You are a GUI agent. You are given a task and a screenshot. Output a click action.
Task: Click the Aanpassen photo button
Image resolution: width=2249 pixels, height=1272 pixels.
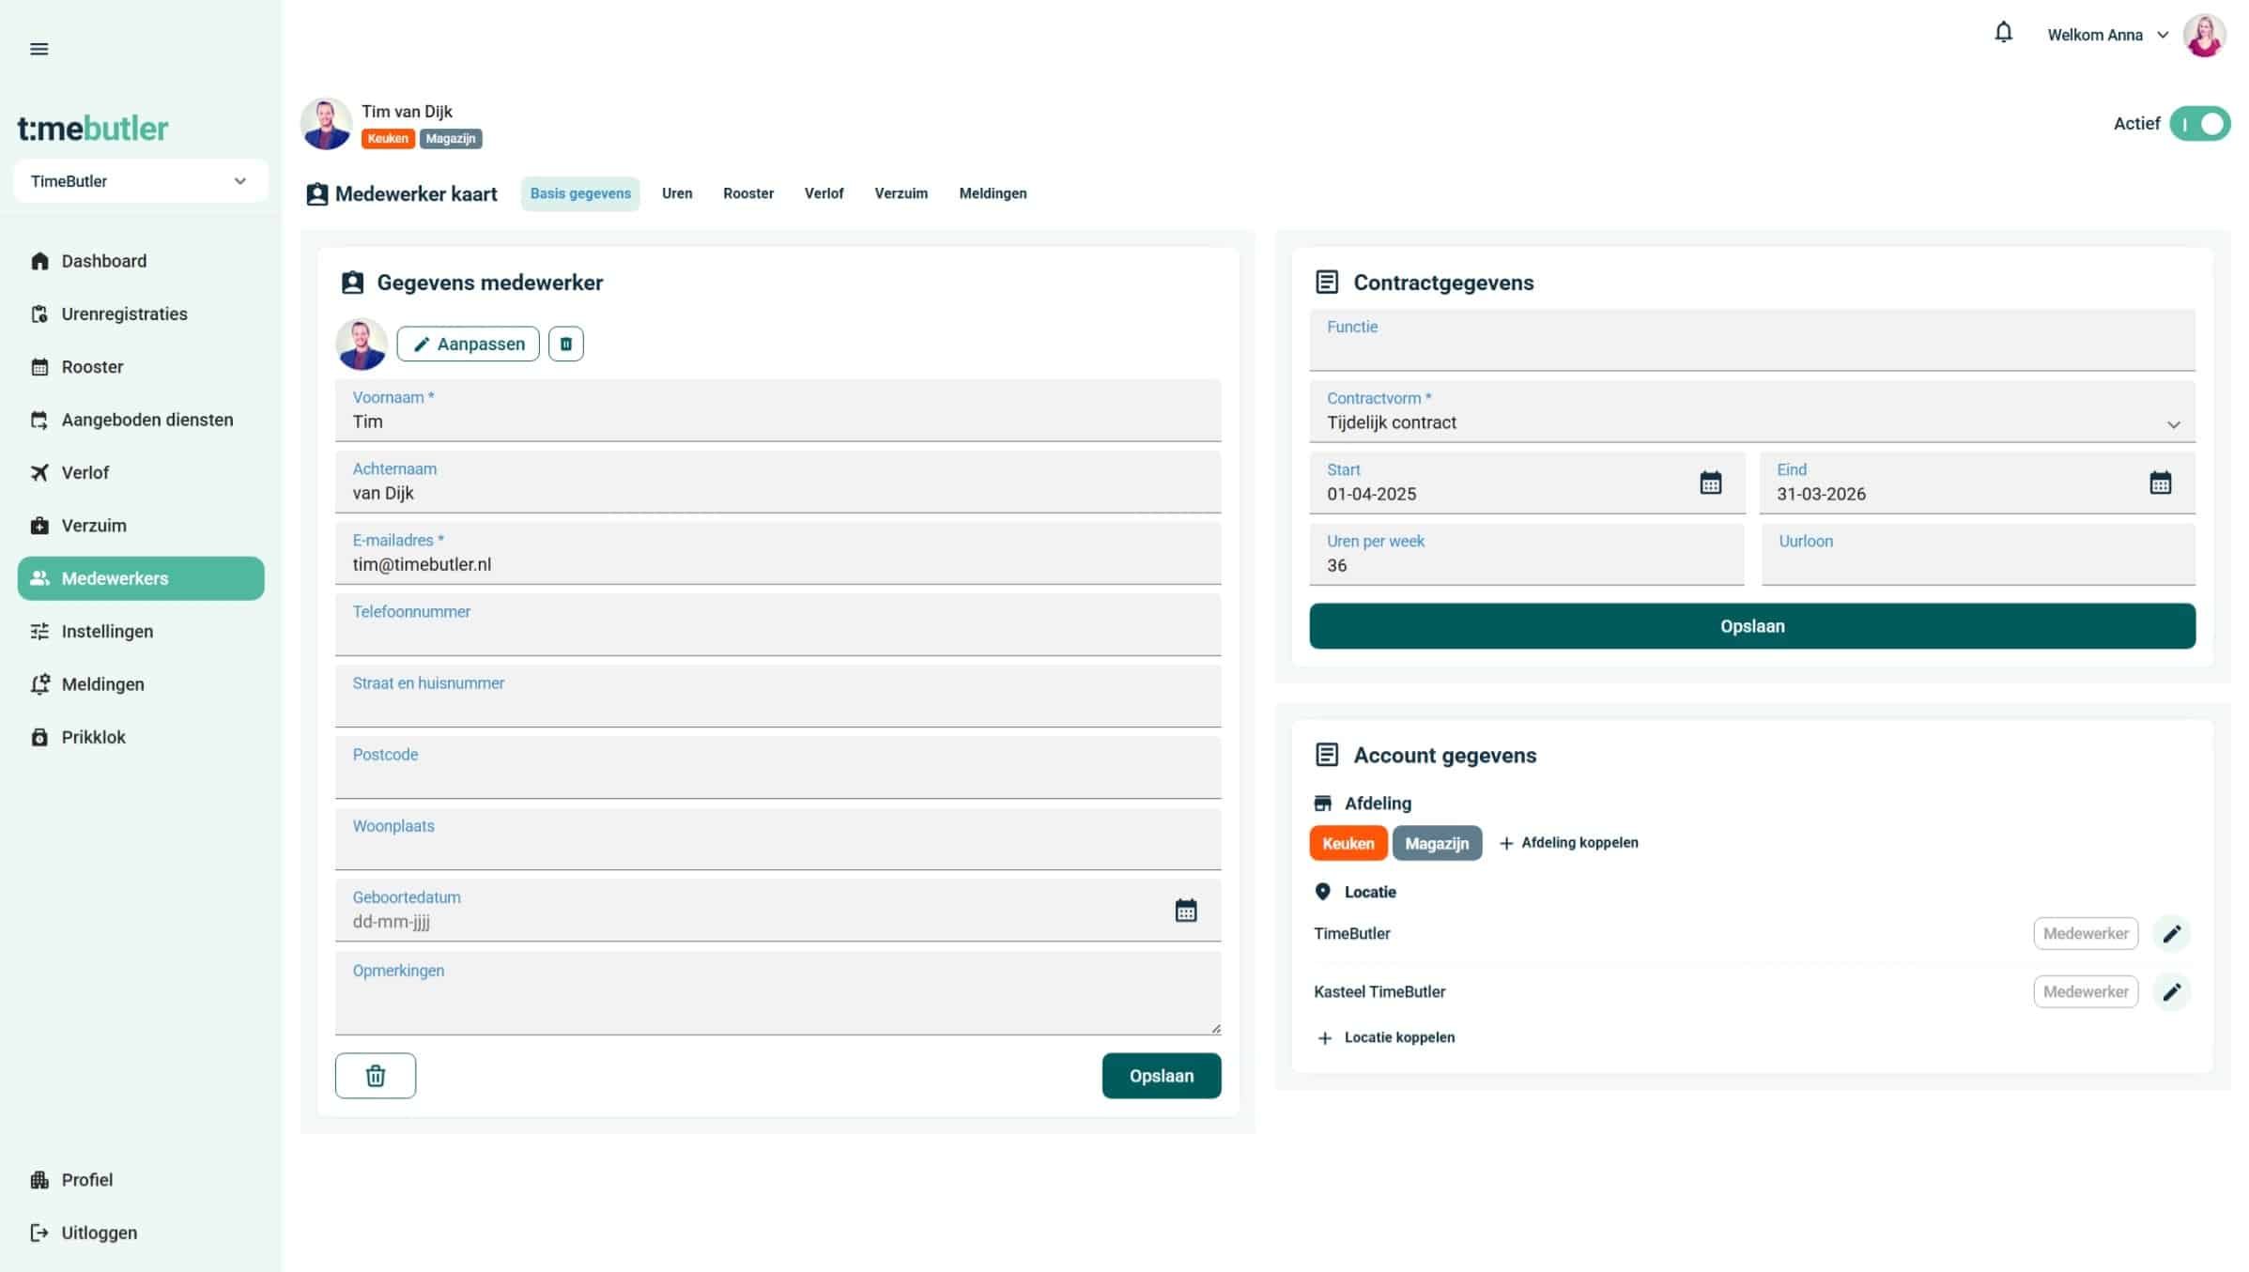[468, 344]
